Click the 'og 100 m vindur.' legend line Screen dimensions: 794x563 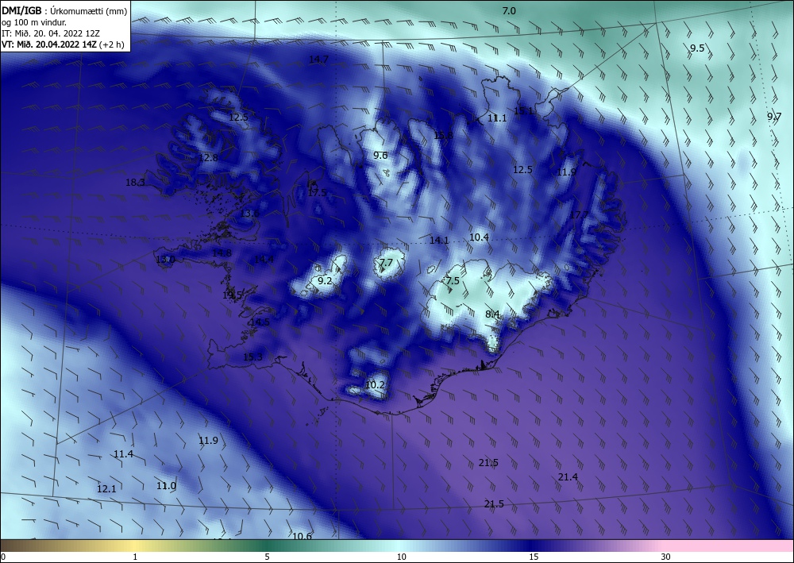[x=34, y=22]
